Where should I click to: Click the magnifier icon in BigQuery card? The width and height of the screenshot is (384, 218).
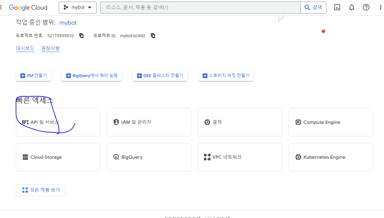point(116,157)
